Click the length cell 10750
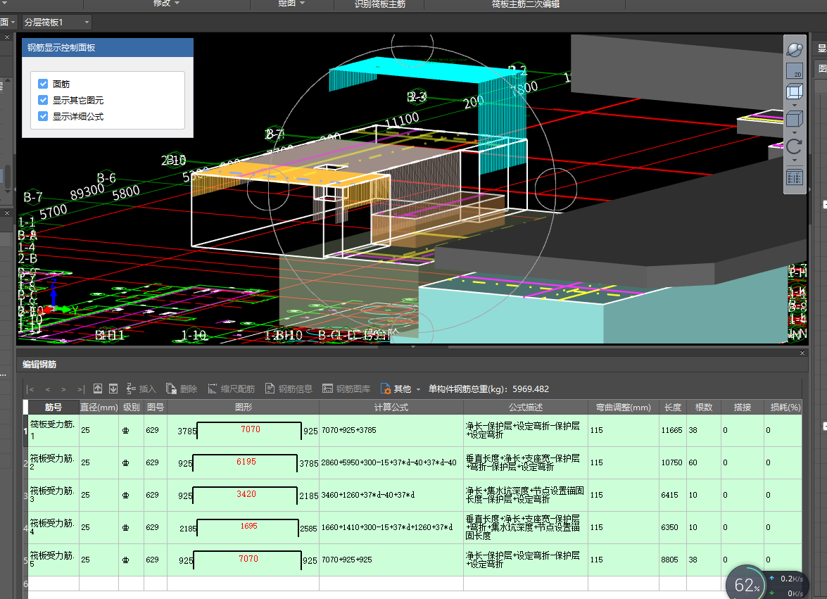827x599 pixels. (672, 462)
